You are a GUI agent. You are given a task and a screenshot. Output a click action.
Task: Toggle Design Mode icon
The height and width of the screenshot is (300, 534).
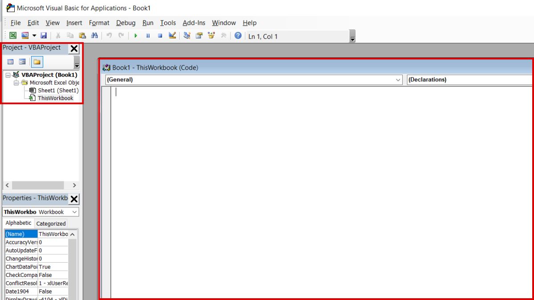tap(172, 36)
